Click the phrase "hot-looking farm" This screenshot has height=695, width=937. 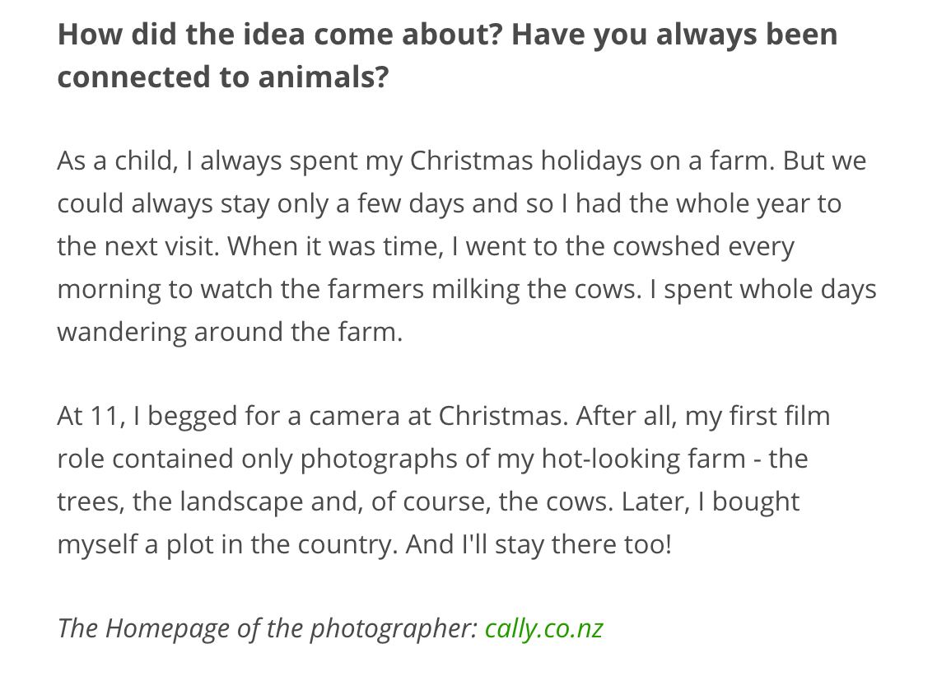(x=644, y=459)
